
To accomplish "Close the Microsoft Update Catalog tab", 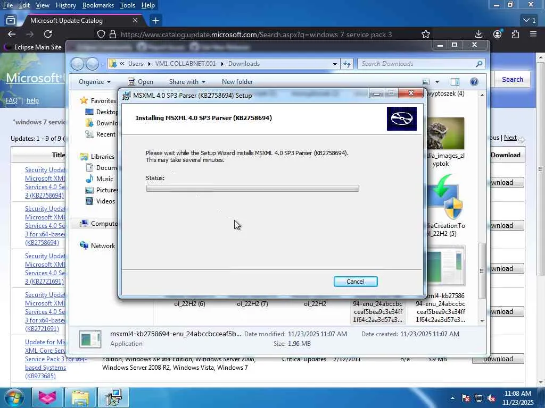I will tap(135, 21).
